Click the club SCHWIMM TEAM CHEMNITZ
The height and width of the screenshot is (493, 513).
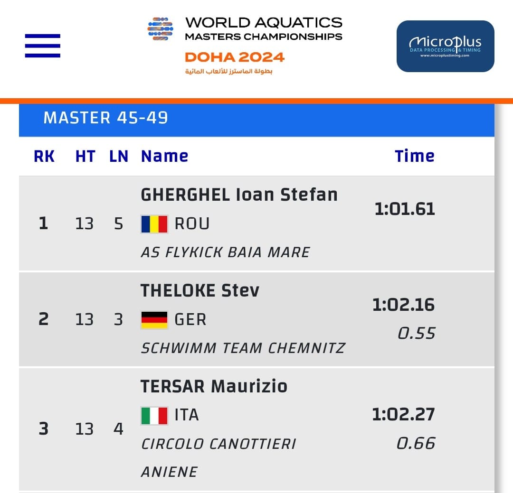pyautogui.click(x=243, y=348)
